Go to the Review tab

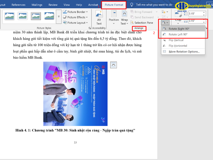pyautogui.click(x=53, y=5)
